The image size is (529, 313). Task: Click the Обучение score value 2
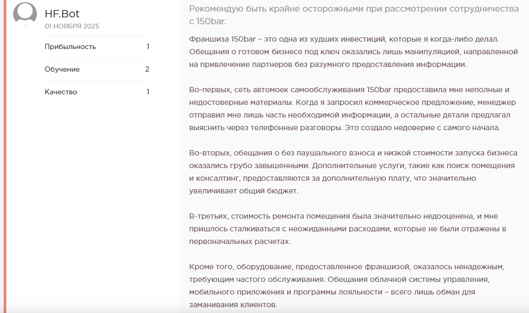point(147,69)
